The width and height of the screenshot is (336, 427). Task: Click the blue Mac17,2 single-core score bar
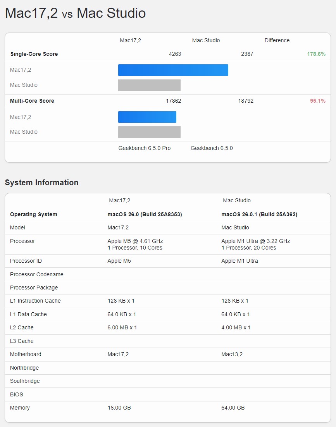173,70
